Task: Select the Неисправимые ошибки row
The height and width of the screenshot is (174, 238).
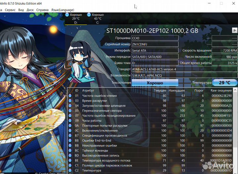Action: [150, 146]
